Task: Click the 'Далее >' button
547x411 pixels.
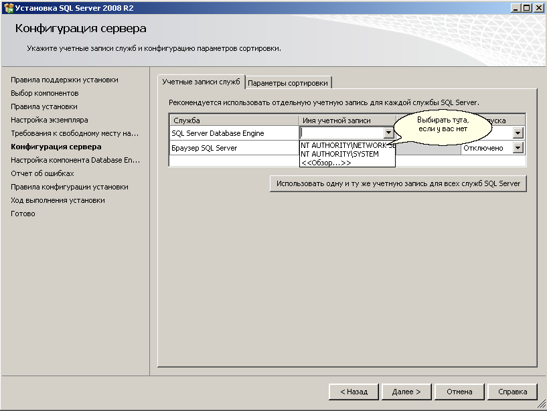Action: tap(406, 392)
